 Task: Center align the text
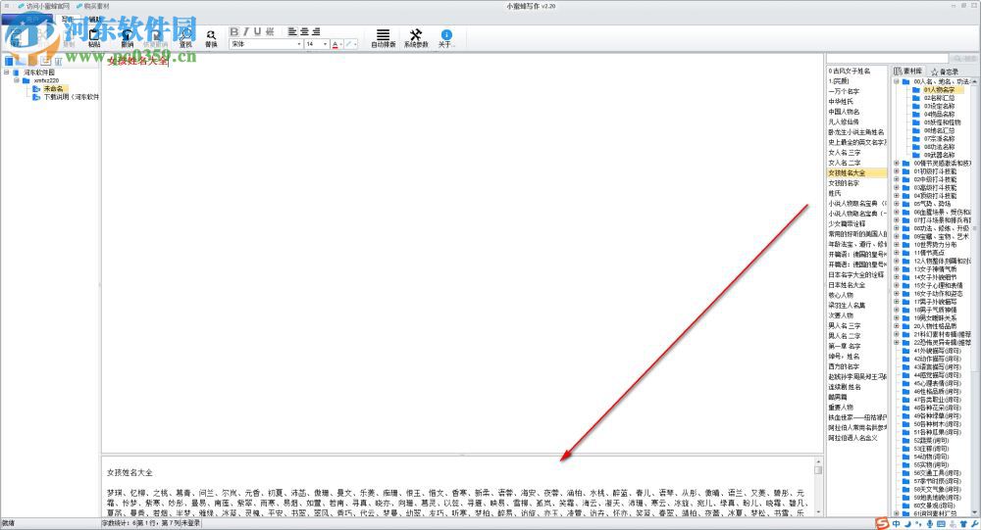point(304,32)
